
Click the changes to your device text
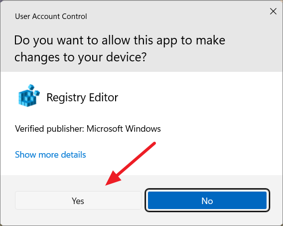pyautogui.click(x=80, y=57)
